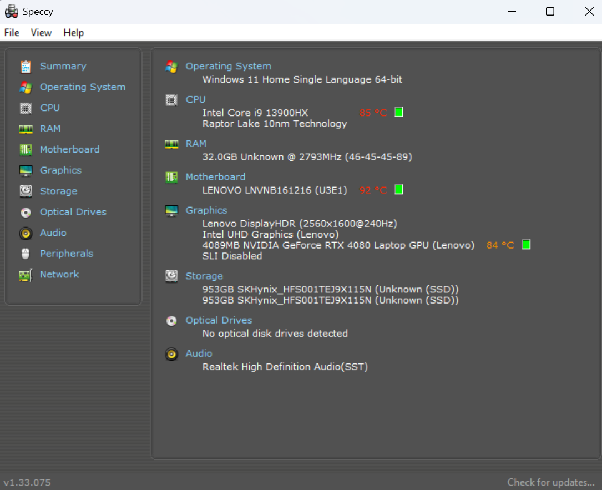Show the Peripherals section from sidebar
The width and height of the screenshot is (602, 490).
[67, 254]
